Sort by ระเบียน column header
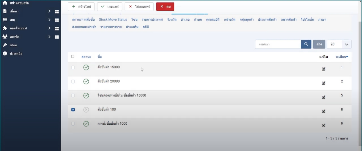This screenshot has height=151, width=362. pyautogui.click(x=342, y=57)
